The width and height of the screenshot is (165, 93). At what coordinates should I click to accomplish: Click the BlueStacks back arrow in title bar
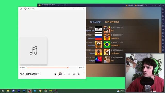(59, 5)
